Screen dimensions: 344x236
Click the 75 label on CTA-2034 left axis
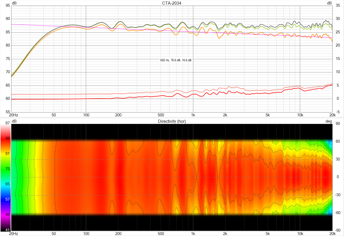coord(8,59)
